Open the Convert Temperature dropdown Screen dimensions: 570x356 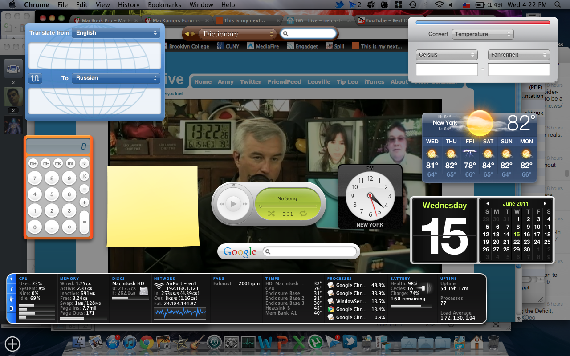483,34
